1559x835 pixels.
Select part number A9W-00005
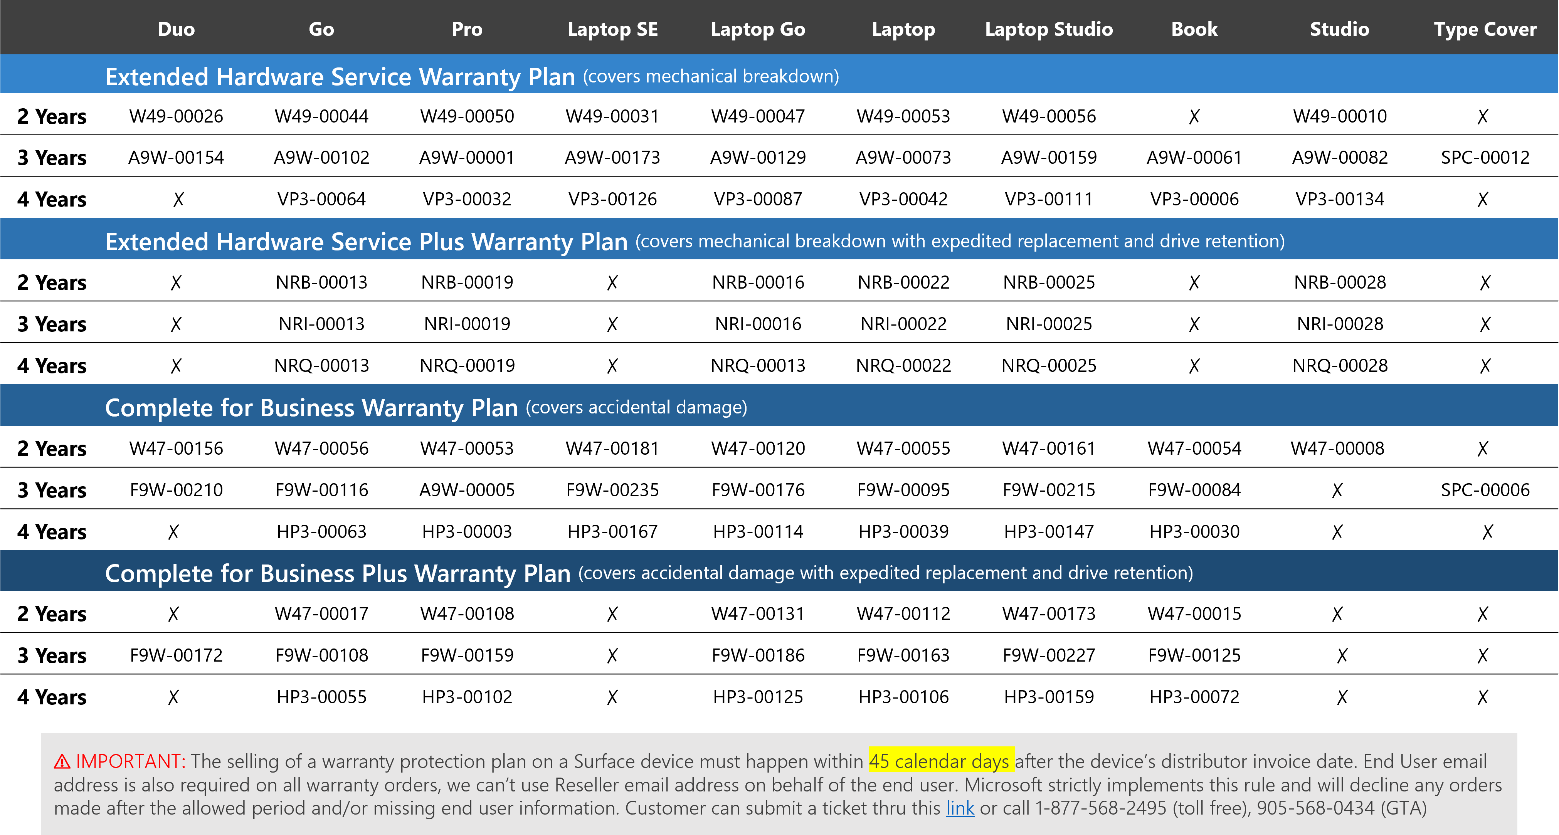point(467,490)
